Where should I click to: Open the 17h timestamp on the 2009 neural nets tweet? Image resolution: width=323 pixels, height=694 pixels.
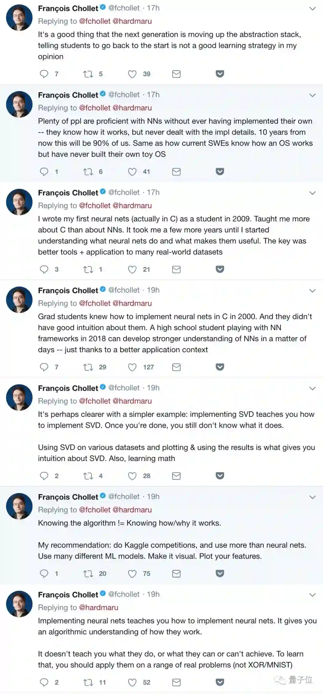pyautogui.click(x=153, y=192)
